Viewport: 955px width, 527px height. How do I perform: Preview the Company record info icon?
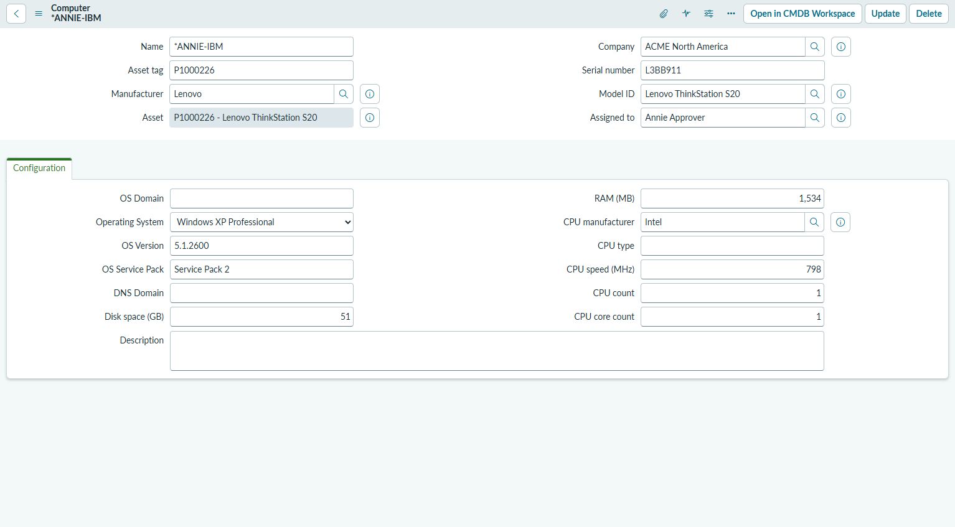click(841, 47)
